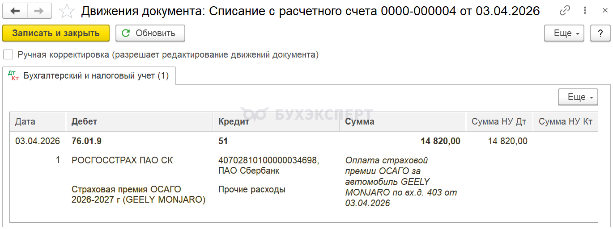The image size is (613, 229).
Task: Open help with the question mark button
Action: (600, 33)
